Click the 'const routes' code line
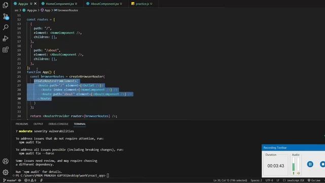Screen dimensions: 325x183 [41, 19]
